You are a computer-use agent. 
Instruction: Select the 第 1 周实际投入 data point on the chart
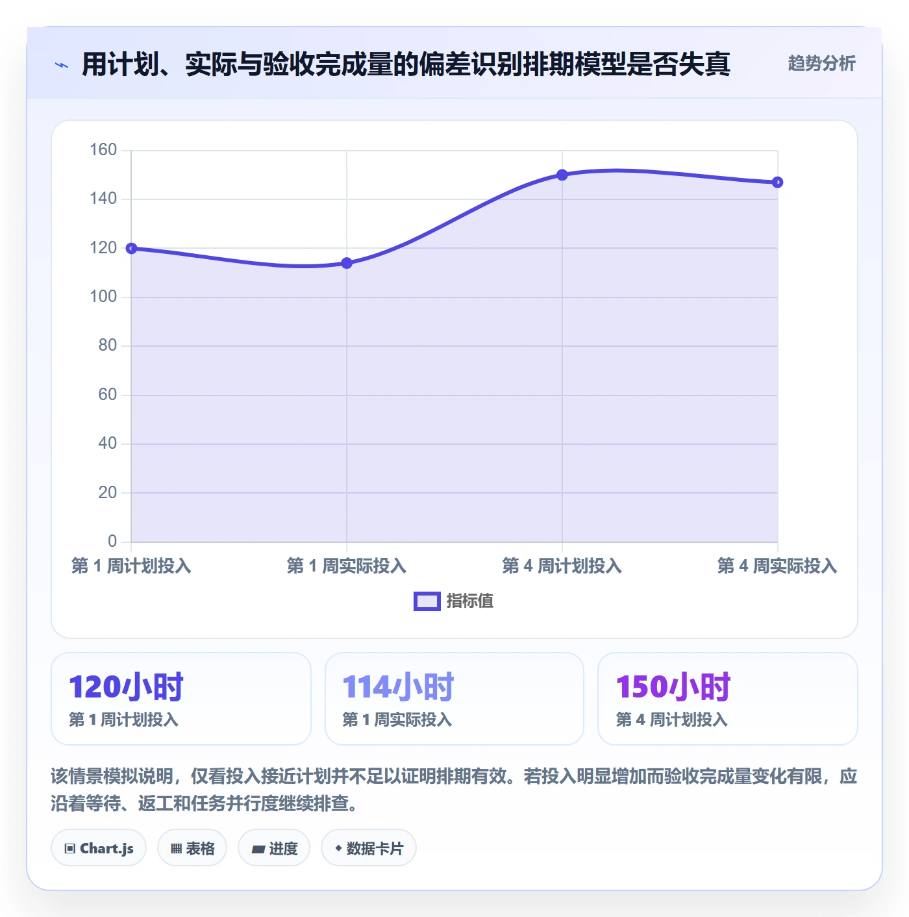pyautogui.click(x=347, y=263)
